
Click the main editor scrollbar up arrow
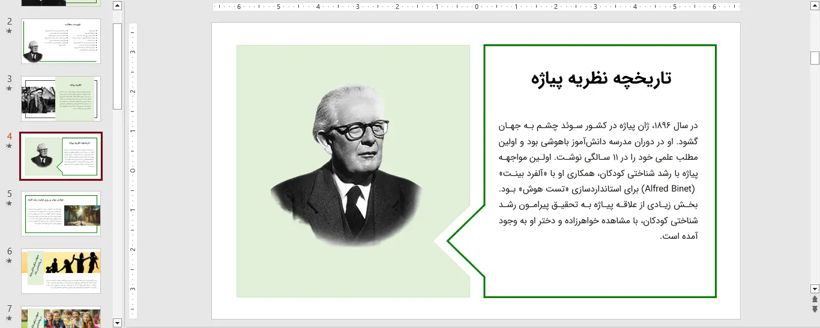[x=815, y=6]
